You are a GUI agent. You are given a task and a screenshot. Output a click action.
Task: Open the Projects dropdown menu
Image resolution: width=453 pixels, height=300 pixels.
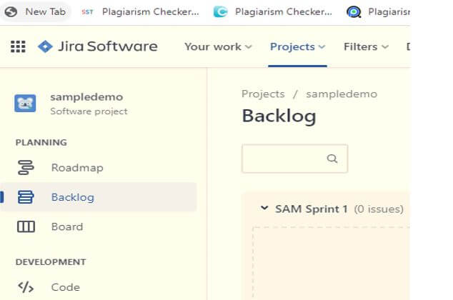[297, 46]
